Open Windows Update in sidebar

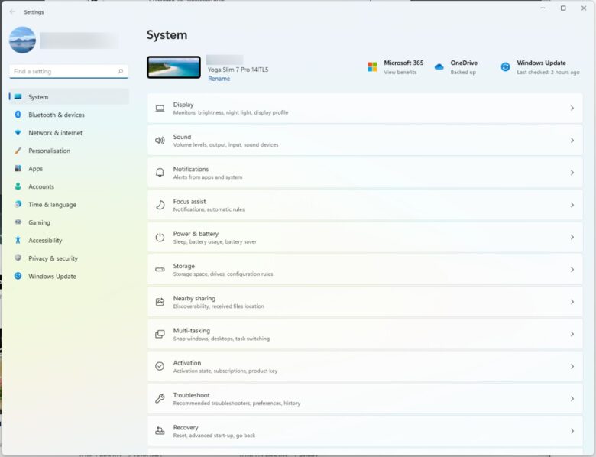[x=70, y=277]
